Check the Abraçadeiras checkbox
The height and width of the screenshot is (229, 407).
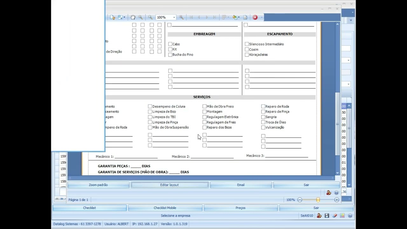point(247,55)
